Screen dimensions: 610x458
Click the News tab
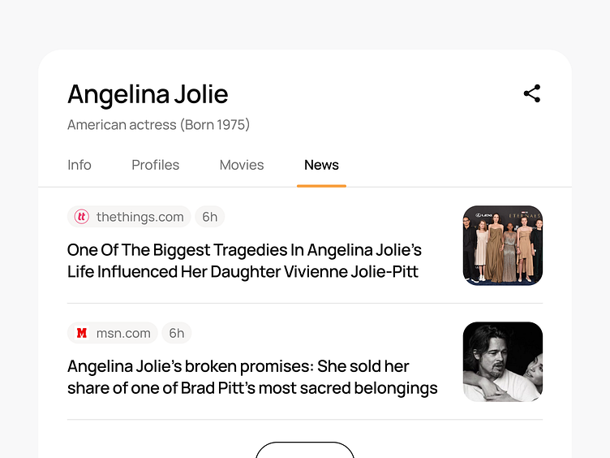[321, 165]
